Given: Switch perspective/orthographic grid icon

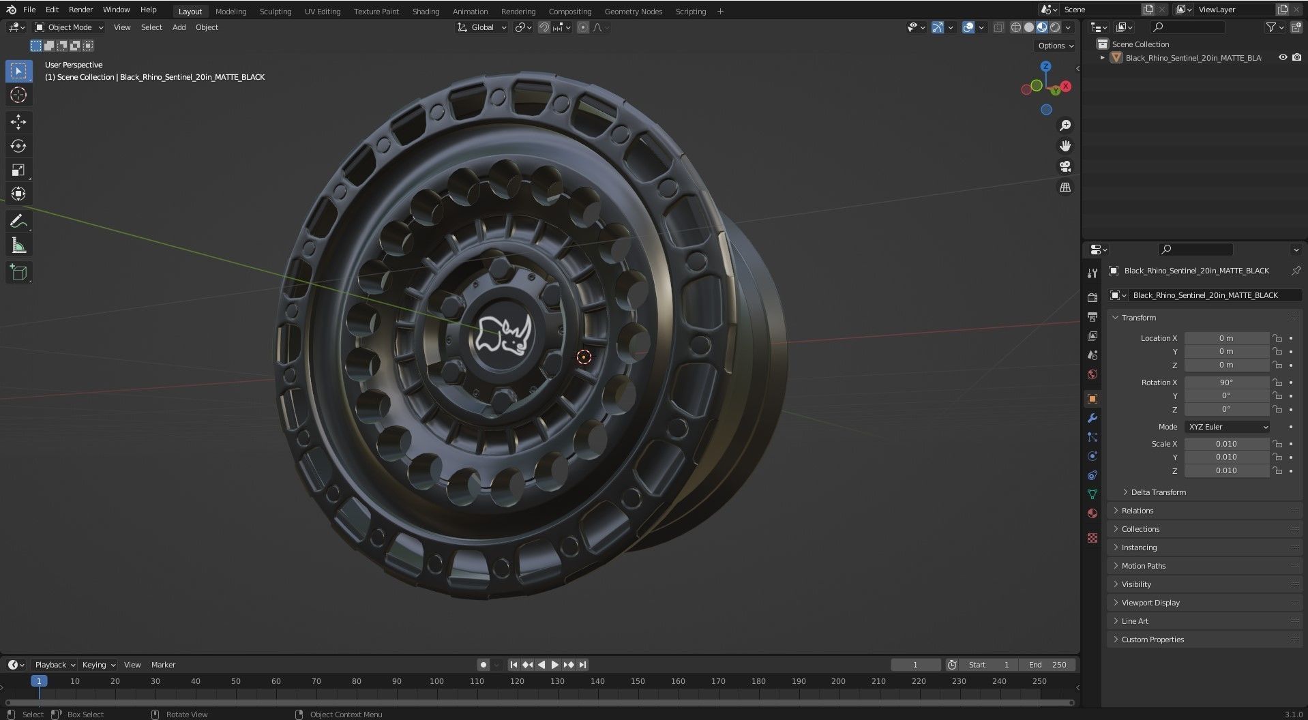Looking at the screenshot, I should (1065, 187).
